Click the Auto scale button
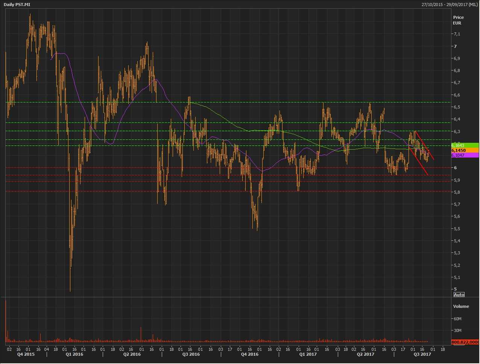 point(459,294)
